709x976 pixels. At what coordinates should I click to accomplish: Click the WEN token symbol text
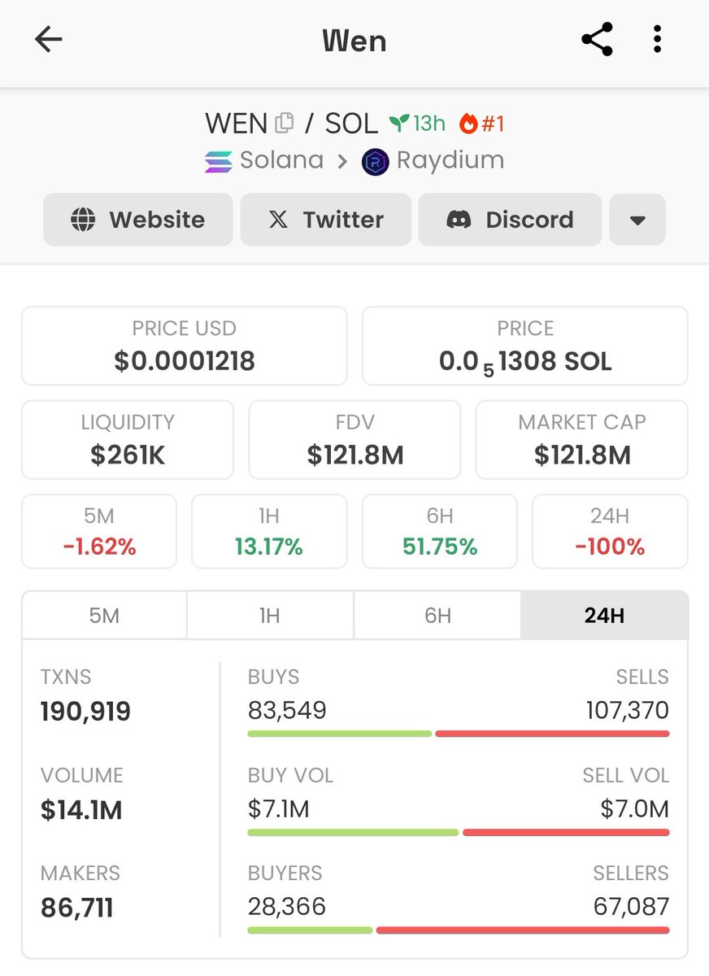pos(237,124)
